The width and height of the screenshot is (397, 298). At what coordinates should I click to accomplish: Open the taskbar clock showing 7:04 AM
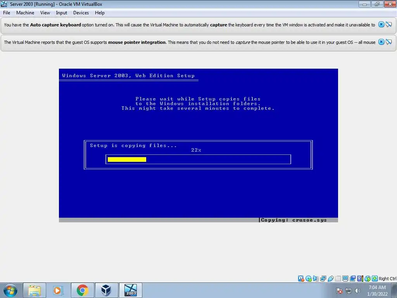point(377,291)
